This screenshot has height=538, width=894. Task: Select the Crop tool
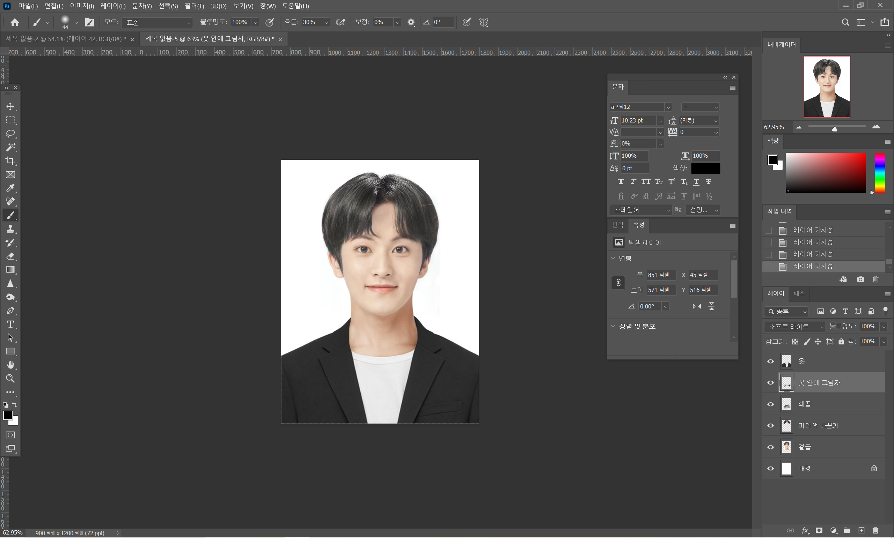click(x=10, y=160)
